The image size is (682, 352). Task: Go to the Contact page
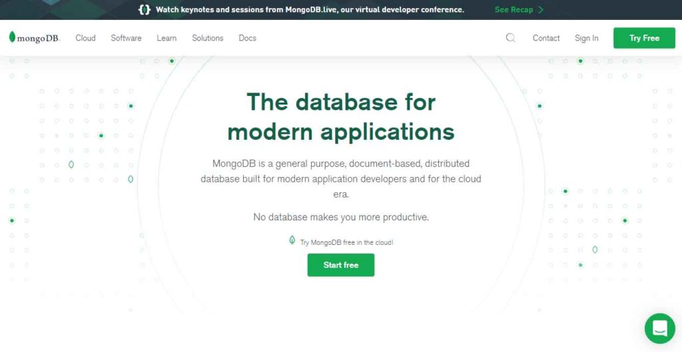546,38
